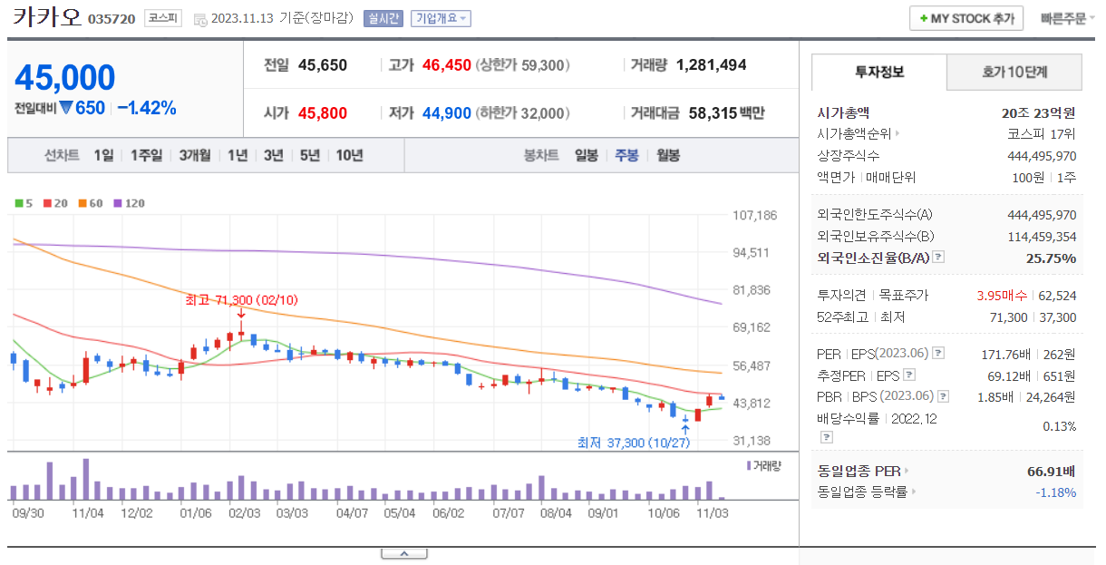Click the arrow icon next to 시가총액순위

(x=897, y=134)
